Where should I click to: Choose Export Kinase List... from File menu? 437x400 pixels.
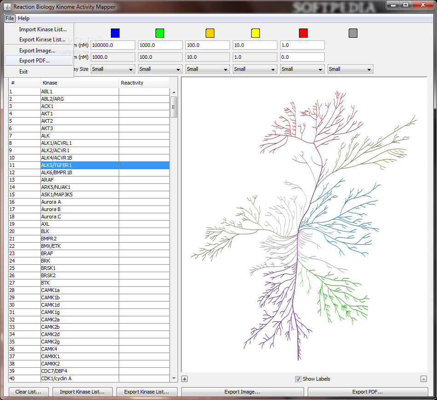pyautogui.click(x=39, y=40)
